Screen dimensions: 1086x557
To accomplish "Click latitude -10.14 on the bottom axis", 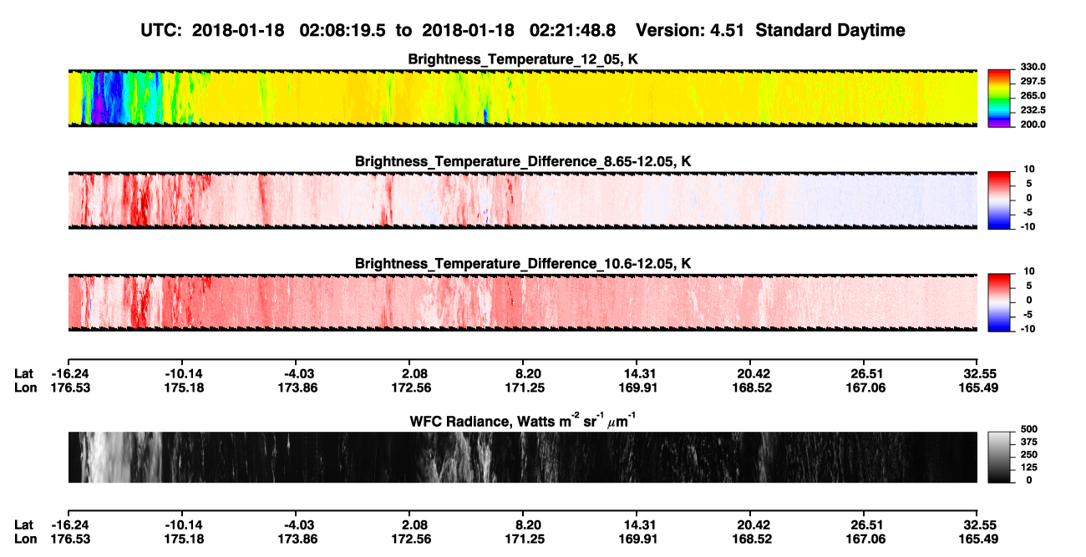I will (183, 524).
